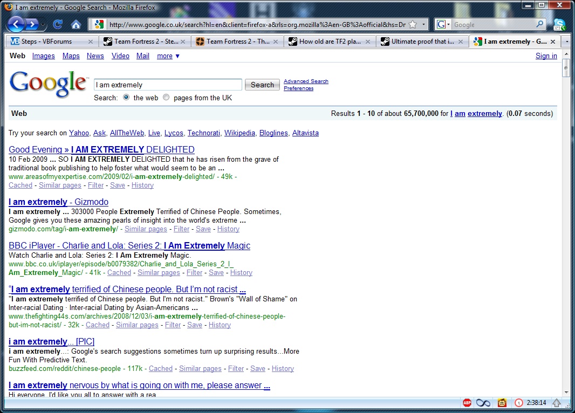
Task: Click the up arrow icon in the status bar
Action: (x=556, y=403)
